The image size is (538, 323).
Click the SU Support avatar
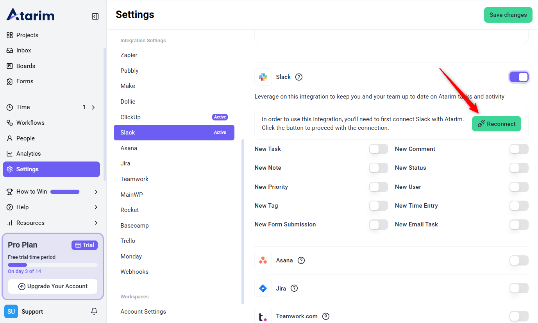(x=11, y=311)
